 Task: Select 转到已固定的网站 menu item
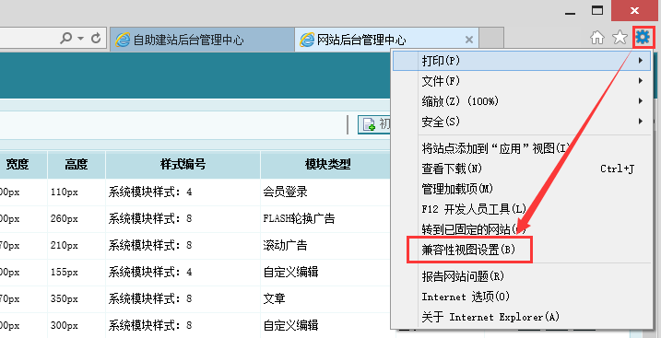pyautogui.click(x=522, y=229)
